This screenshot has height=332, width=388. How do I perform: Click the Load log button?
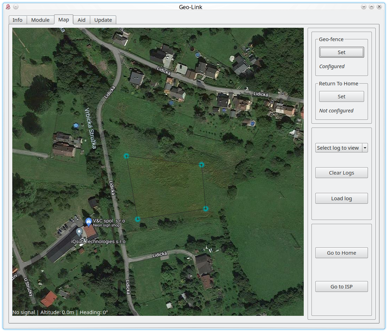tap(341, 198)
